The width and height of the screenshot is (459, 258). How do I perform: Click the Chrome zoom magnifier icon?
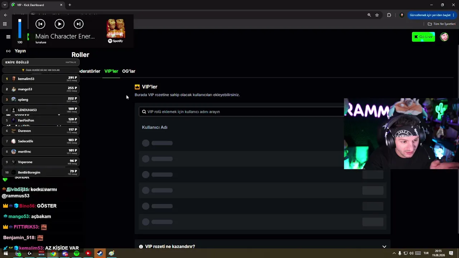click(x=369, y=15)
